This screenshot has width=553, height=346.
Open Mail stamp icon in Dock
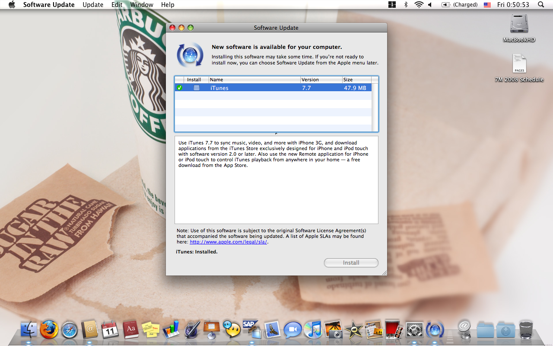[272, 330]
